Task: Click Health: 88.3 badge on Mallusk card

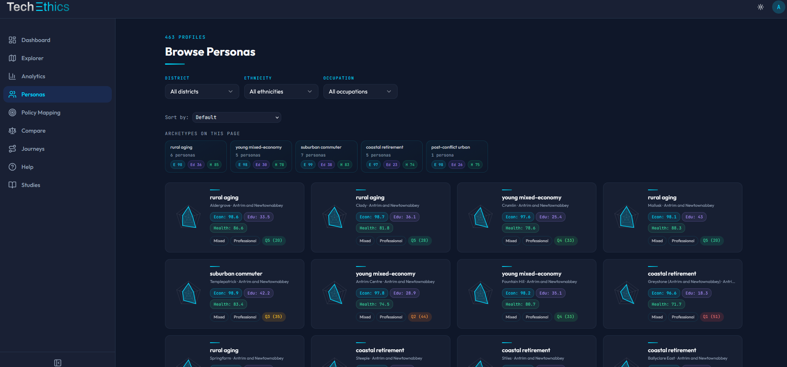Action: (667, 228)
